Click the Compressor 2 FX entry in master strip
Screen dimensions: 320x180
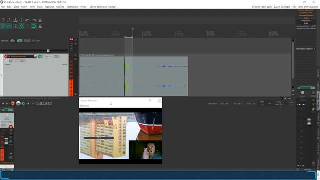306,21
